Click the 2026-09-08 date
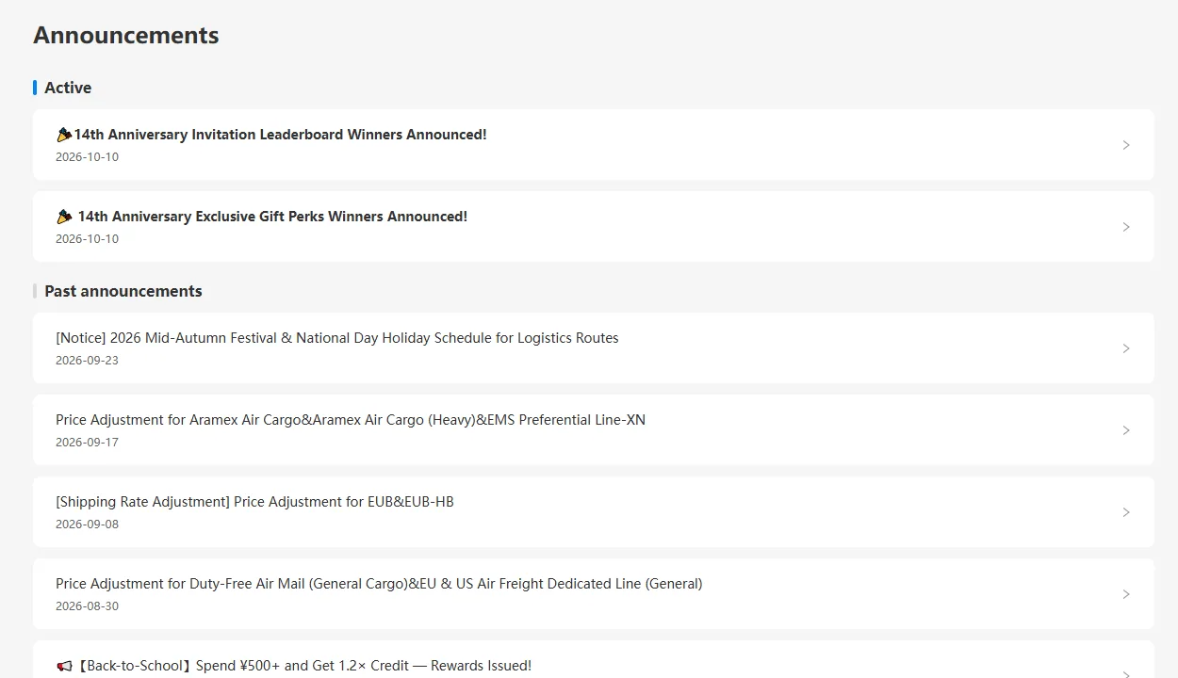 (x=87, y=525)
